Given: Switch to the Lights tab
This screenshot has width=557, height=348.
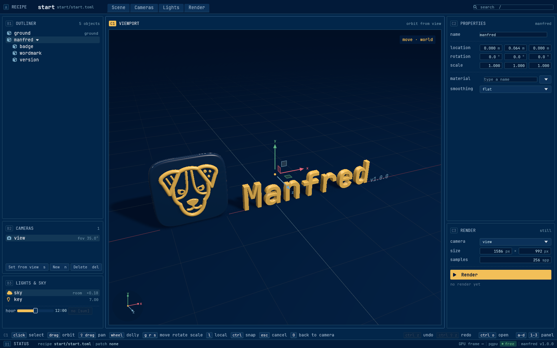Looking at the screenshot, I should pos(171,8).
